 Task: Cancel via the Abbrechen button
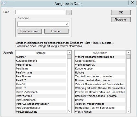click(x=121, y=20)
